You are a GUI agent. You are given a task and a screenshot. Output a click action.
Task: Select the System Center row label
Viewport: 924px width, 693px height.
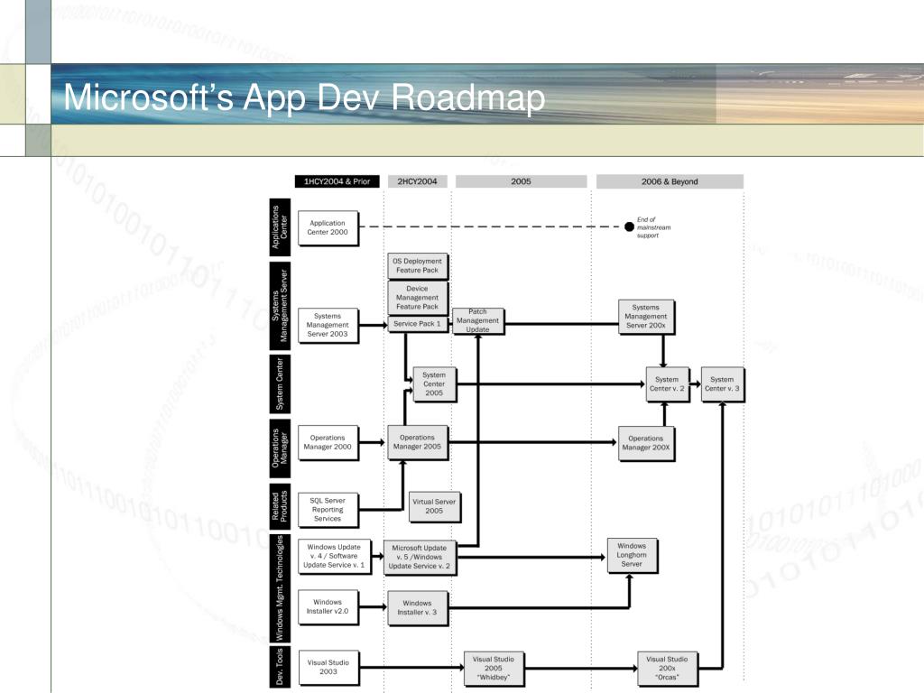coord(280,383)
